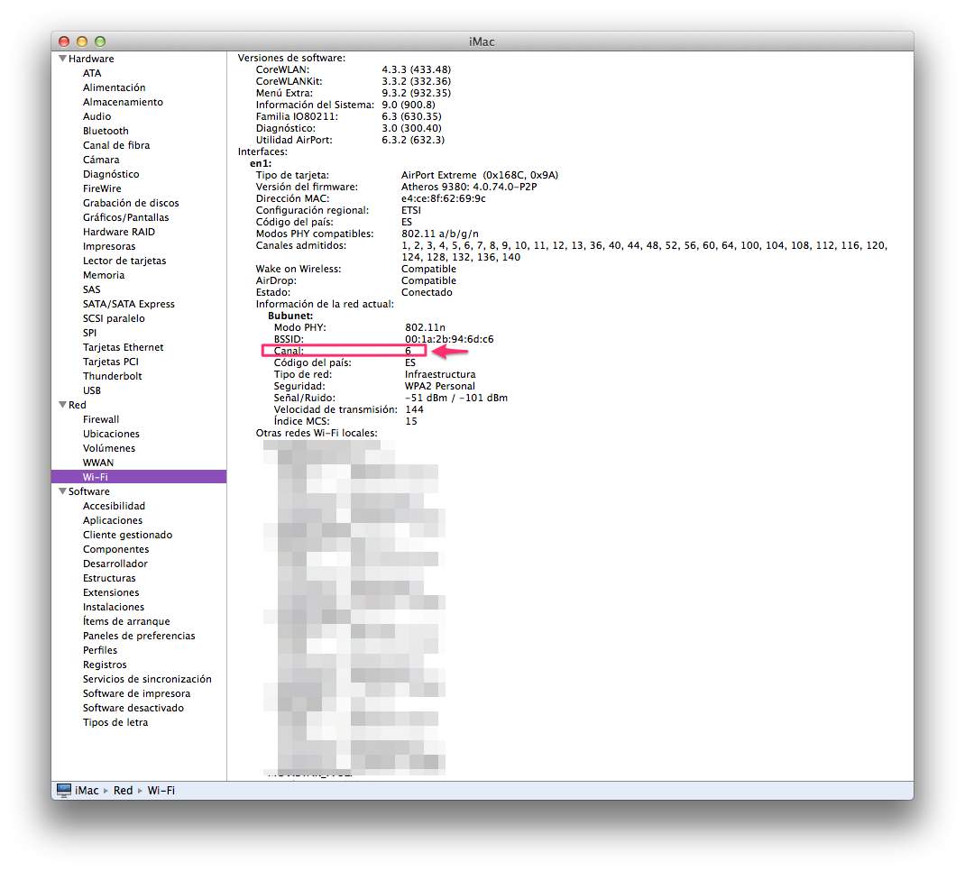Select Perfiles in the sidebar
Image resolution: width=965 pixels, height=871 pixels.
point(100,650)
